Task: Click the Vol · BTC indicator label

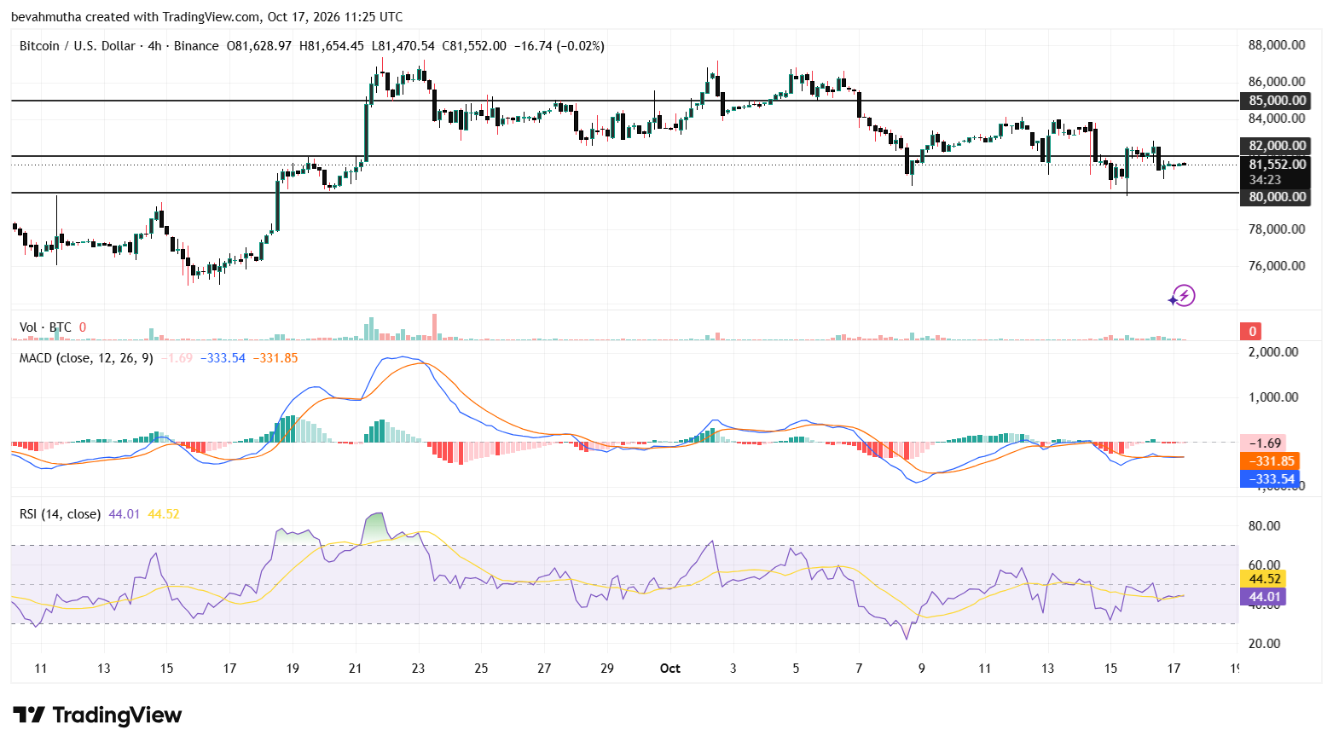Action: pyautogui.click(x=46, y=327)
